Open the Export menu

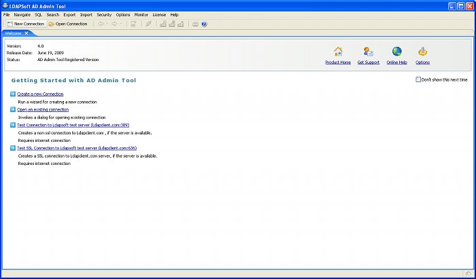point(69,14)
